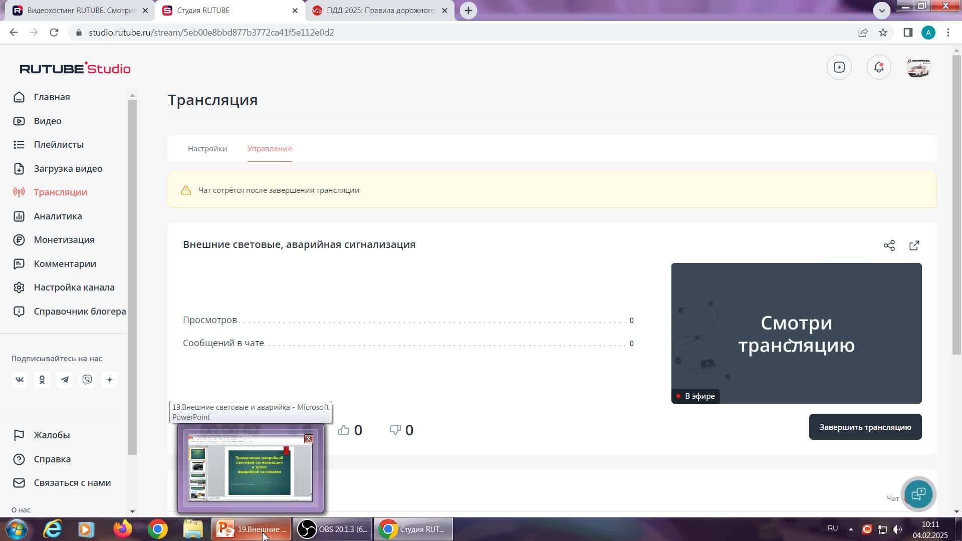
Task: Expand the Chrome tab search dropdown arrow
Action: click(882, 10)
